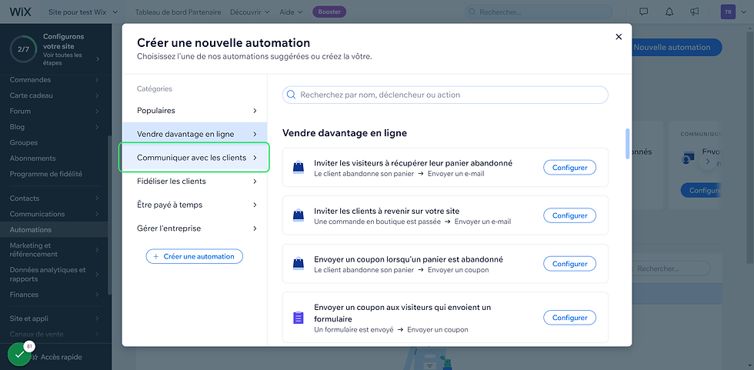
Task: Expand Commandes in the sidebar
Action: point(55,80)
